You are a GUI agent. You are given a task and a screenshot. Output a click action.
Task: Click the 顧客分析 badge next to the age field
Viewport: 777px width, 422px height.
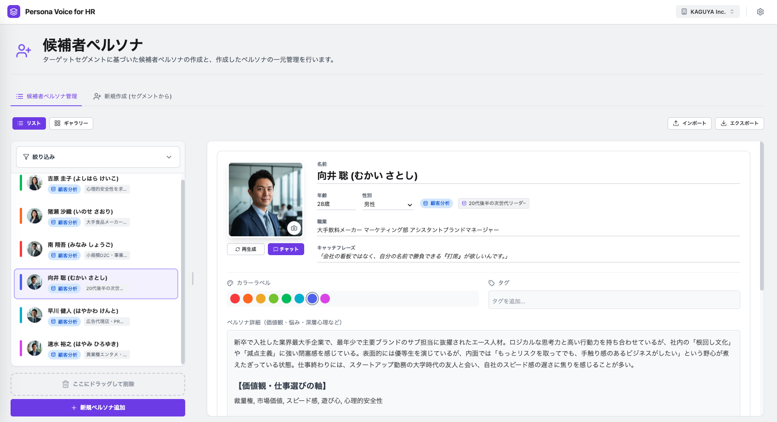coord(436,203)
